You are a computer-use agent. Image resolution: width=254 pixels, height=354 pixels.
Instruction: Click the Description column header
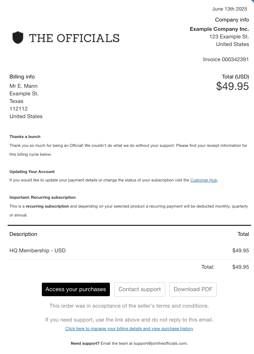coord(23,234)
